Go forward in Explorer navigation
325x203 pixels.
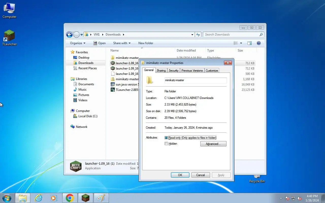click(76, 35)
